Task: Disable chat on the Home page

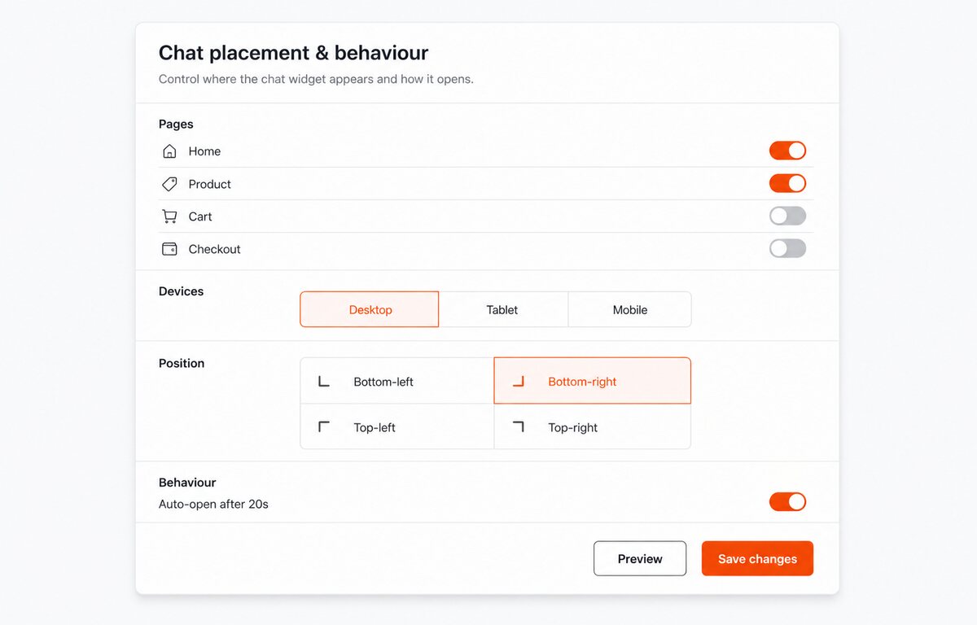Action: pos(787,151)
